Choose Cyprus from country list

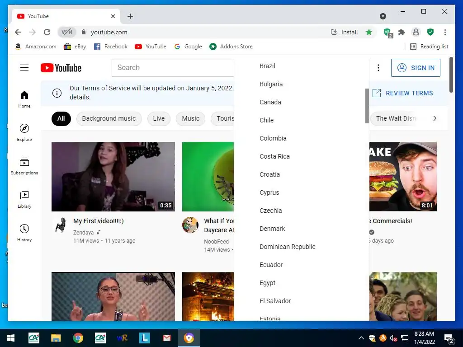click(x=301, y=192)
